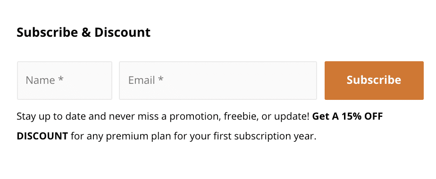The height and width of the screenshot is (179, 436).
Task: Click the asterisk in the Email field
Action: pyautogui.click(x=160, y=79)
